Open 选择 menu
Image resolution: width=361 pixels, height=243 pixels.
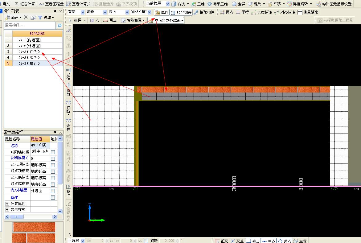click(x=77, y=20)
